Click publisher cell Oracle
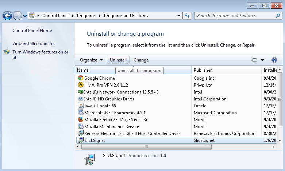This screenshot has height=171, width=285. [200, 106]
